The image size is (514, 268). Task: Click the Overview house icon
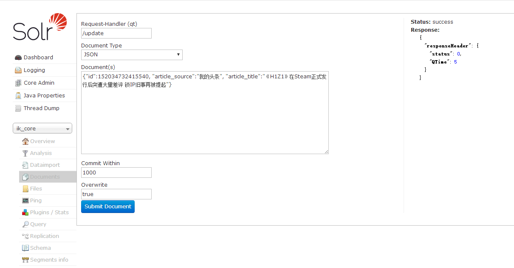click(x=25, y=141)
